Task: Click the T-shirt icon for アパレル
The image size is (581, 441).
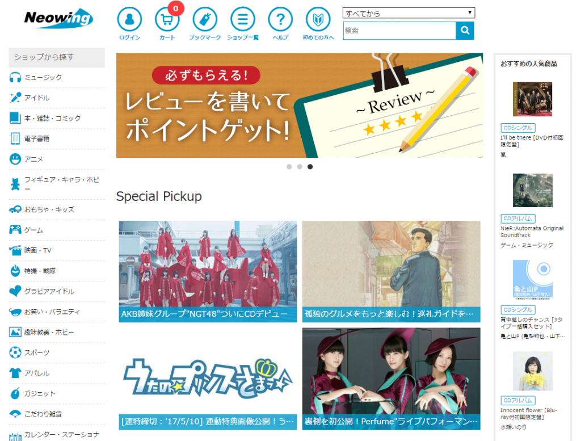Action: coord(15,373)
